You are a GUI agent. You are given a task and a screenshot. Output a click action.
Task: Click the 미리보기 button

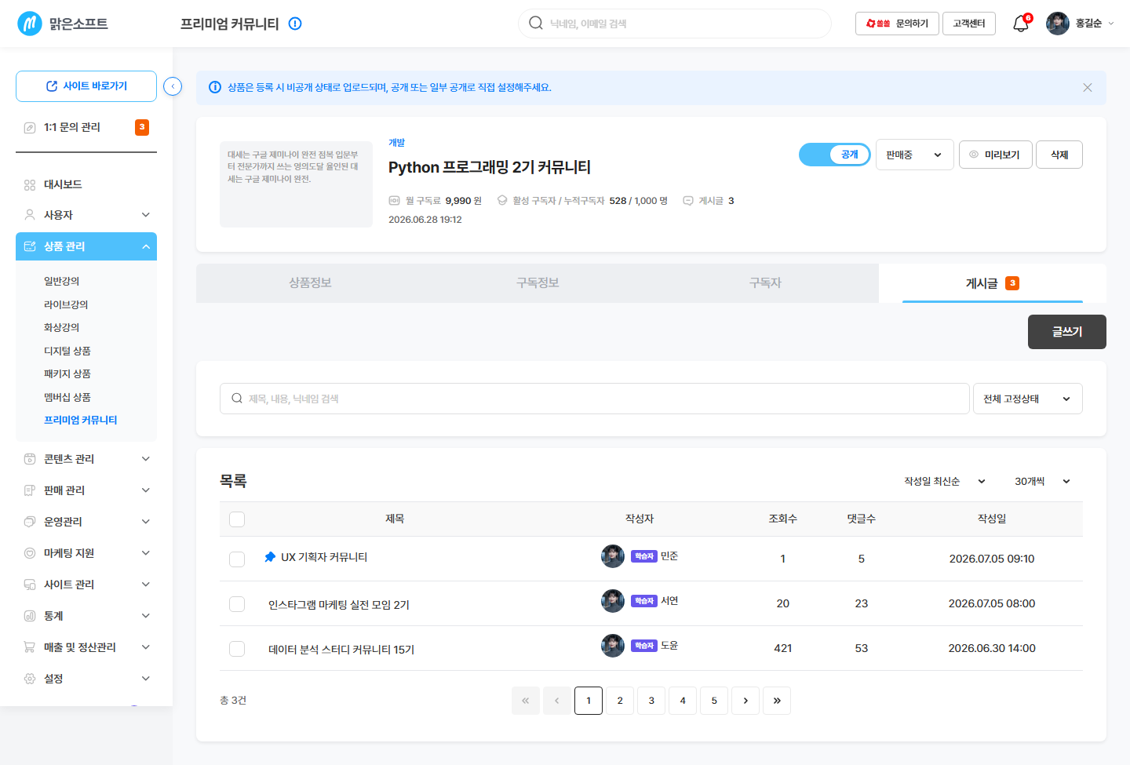996,155
